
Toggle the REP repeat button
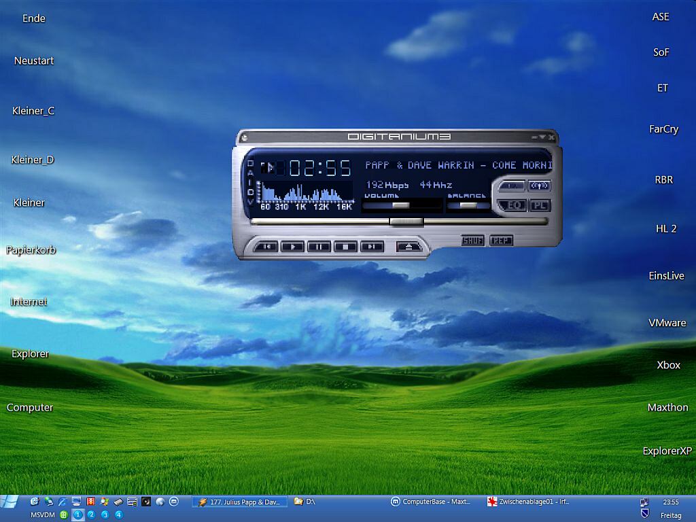click(x=501, y=241)
